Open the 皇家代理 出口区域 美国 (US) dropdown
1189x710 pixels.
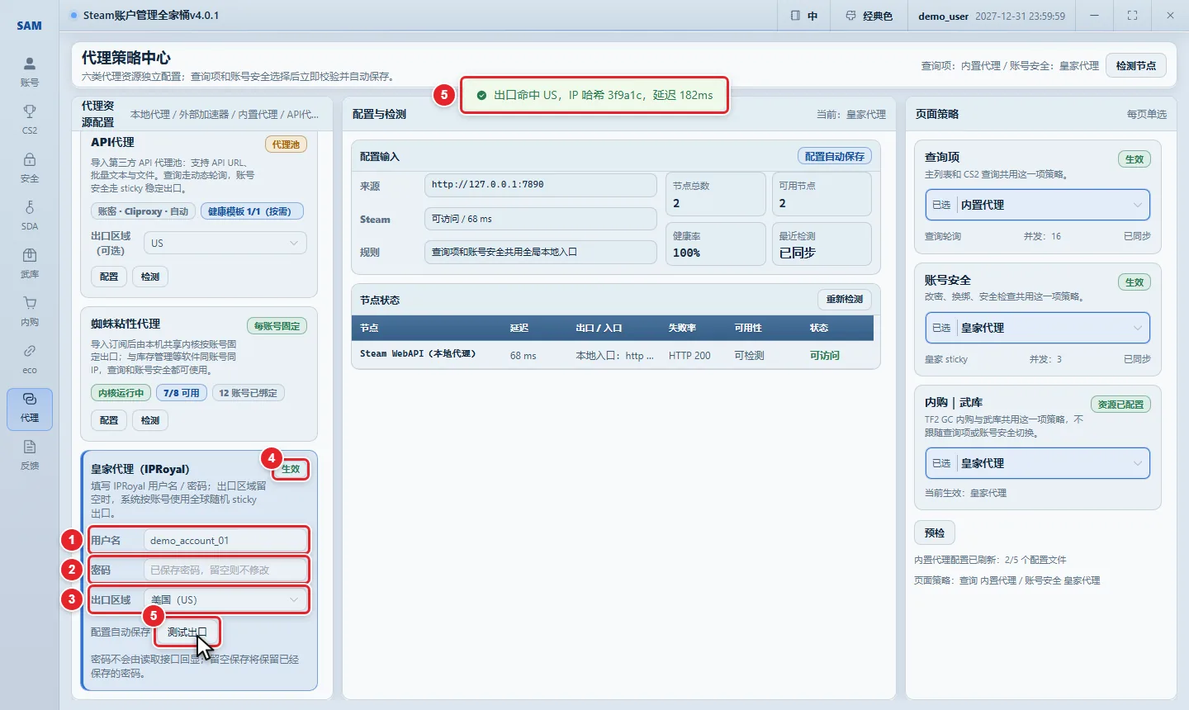[x=225, y=599]
